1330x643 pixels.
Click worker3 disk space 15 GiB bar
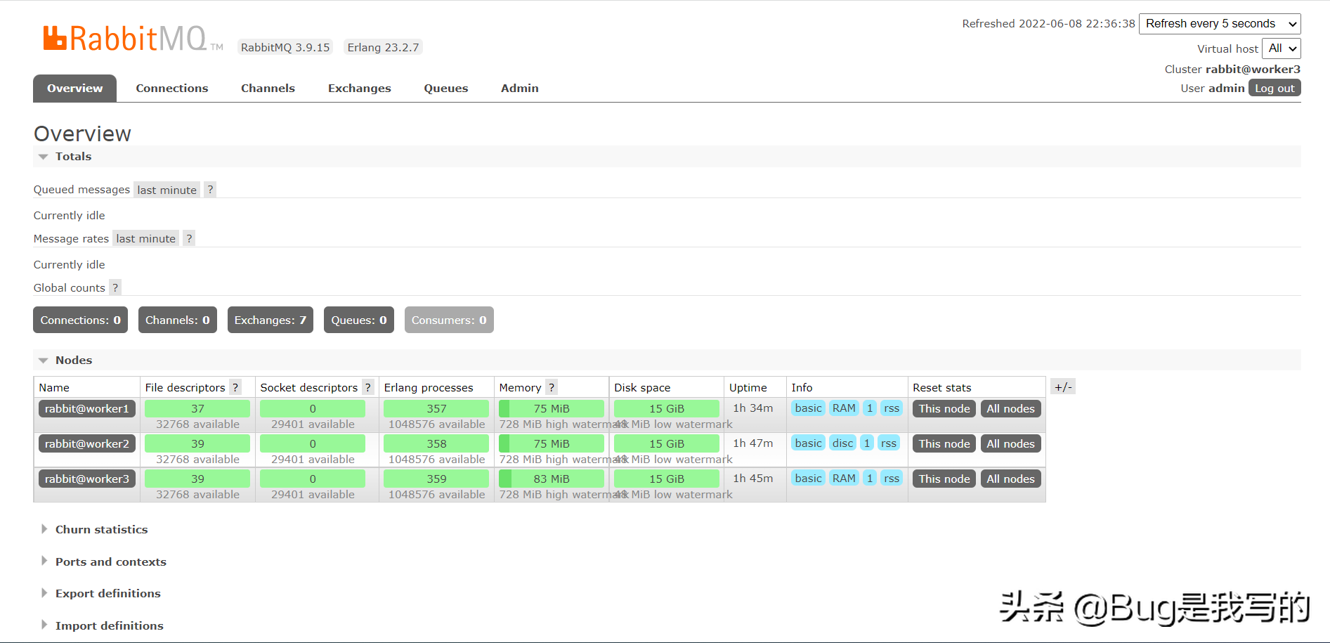[x=667, y=479]
